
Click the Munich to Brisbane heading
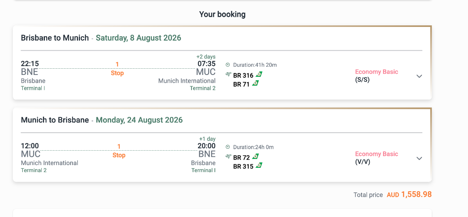click(x=55, y=120)
